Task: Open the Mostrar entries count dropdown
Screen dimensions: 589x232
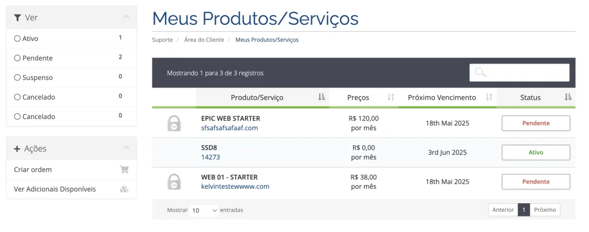Action: pyautogui.click(x=204, y=210)
